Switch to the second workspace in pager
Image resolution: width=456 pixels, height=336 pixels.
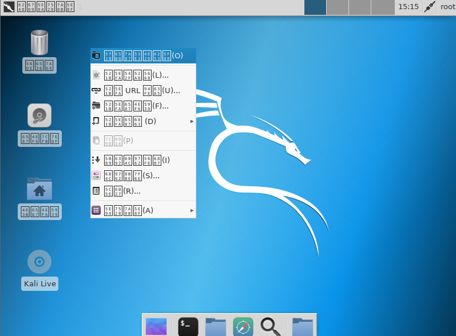[x=338, y=7]
